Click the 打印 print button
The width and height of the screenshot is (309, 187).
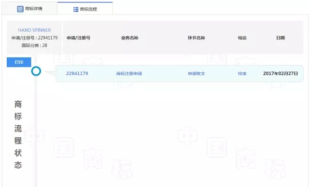19,62
